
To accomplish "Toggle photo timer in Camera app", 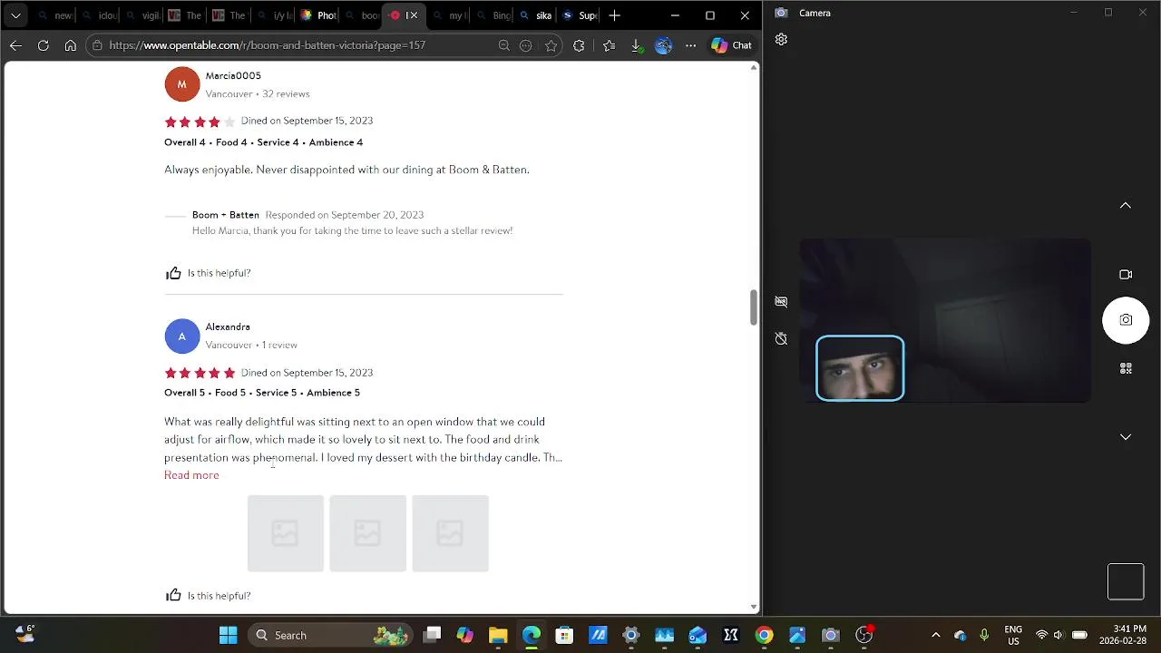I will 781,338.
